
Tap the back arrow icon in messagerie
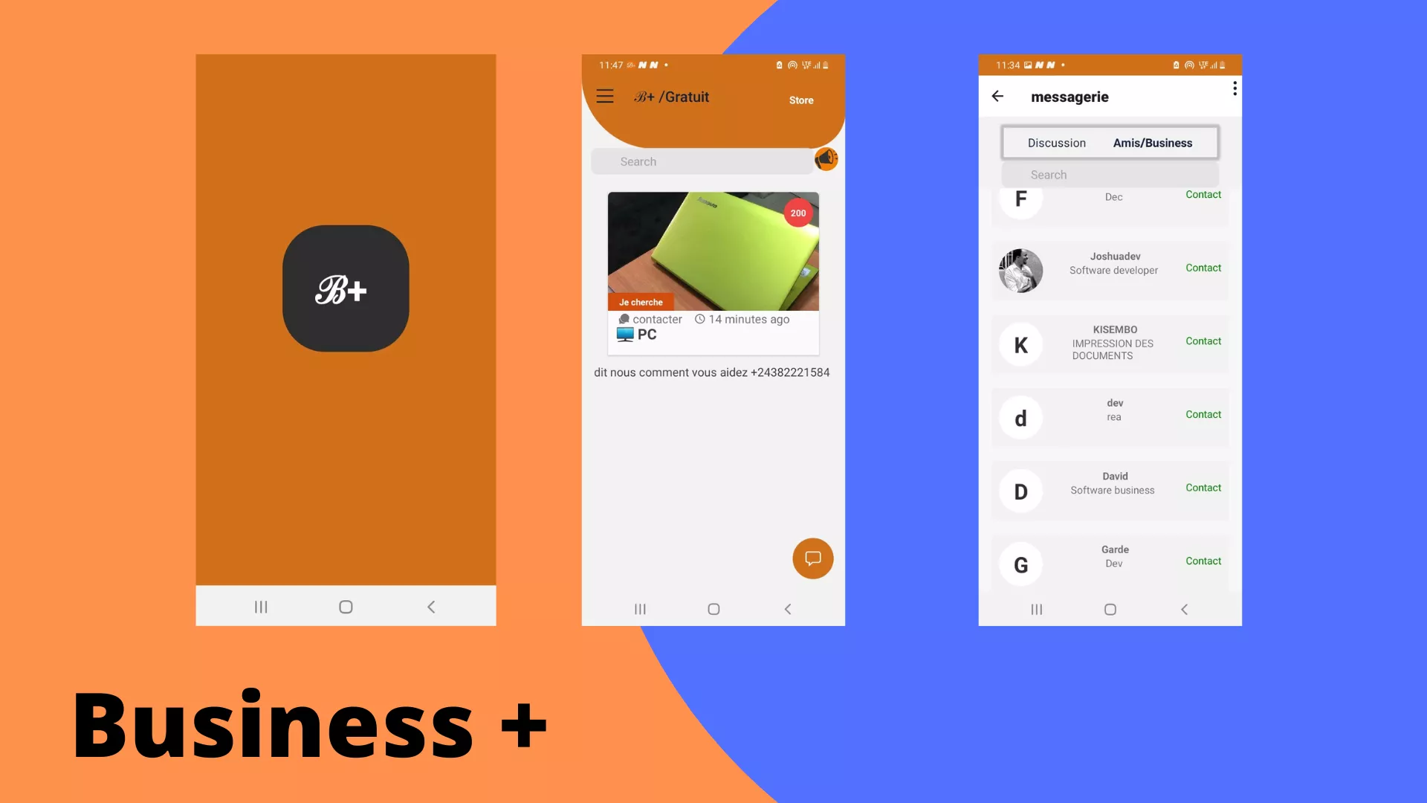(x=997, y=96)
